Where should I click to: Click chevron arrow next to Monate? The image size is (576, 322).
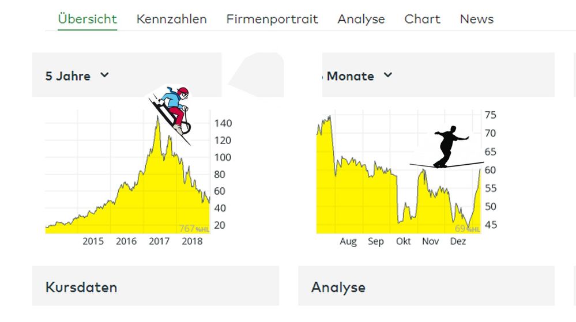[x=388, y=75]
